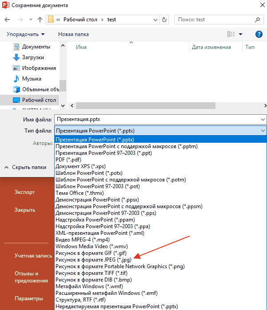Refresh the folder view
Screen dimensions: 267x310
point(165,20)
